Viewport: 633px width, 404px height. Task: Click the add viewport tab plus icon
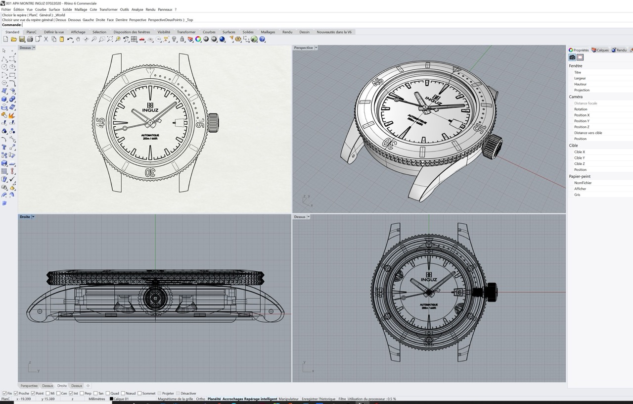tap(88, 386)
